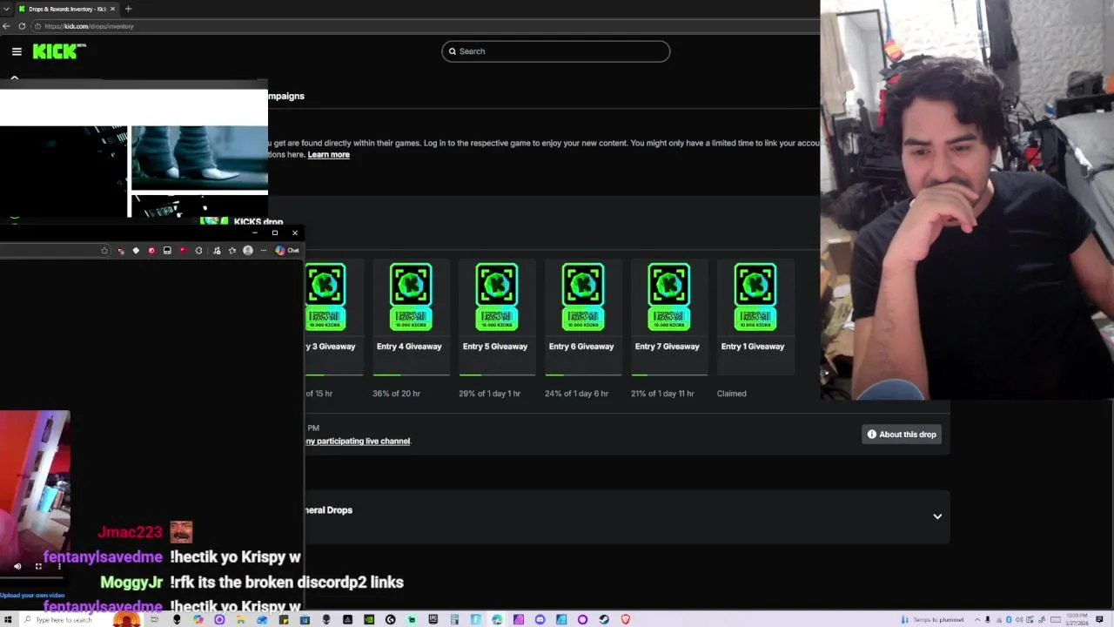Toggle fullscreen on the small video player
The width and height of the screenshot is (1114, 627).
point(38,566)
